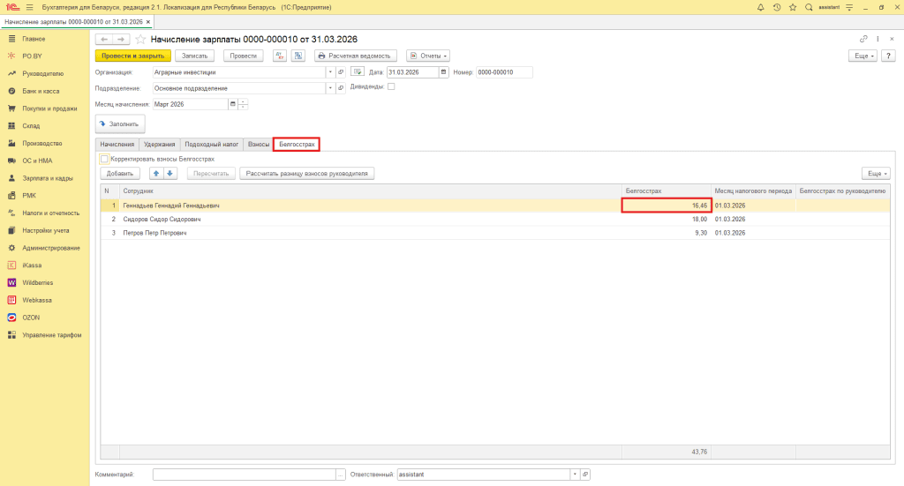Switch to Начисления tab
904x486 pixels.
[117, 145]
